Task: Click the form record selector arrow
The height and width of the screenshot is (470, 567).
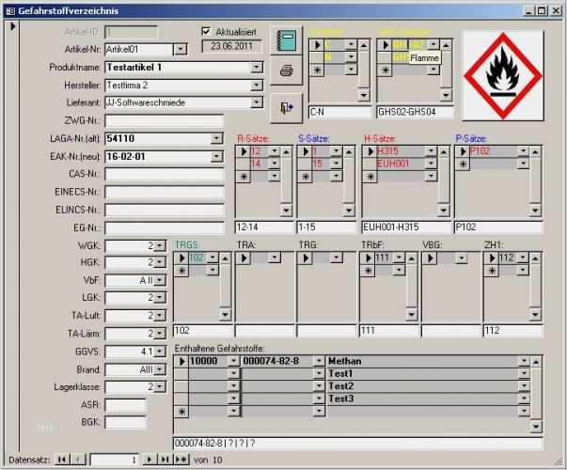Action: point(12,26)
